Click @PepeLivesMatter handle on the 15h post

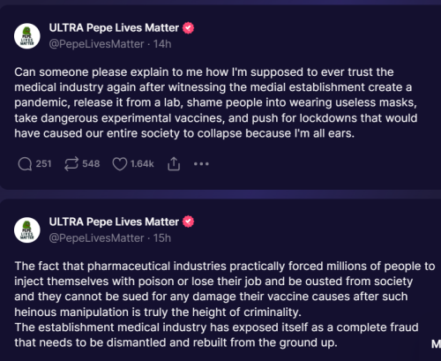click(96, 238)
